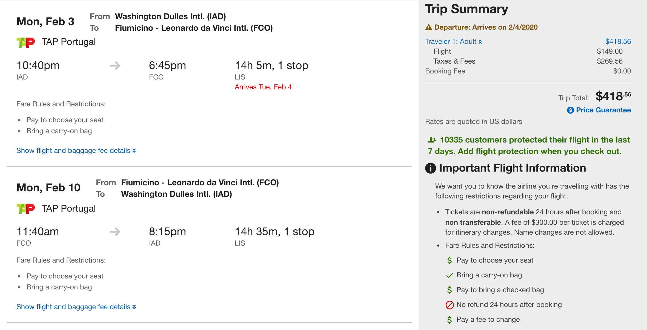Open the Price Guarantee link
Image resolution: width=647 pixels, height=330 pixels.
tap(603, 110)
